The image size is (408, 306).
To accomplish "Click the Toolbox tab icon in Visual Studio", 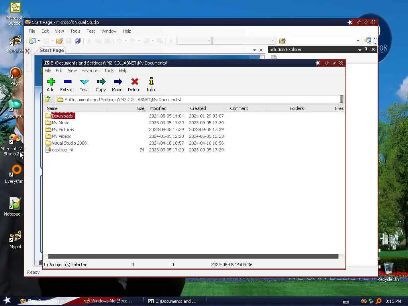I will [x=27, y=51].
